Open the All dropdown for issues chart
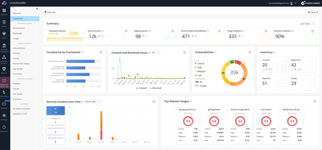 pyautogui.click(x=156, y=52)
